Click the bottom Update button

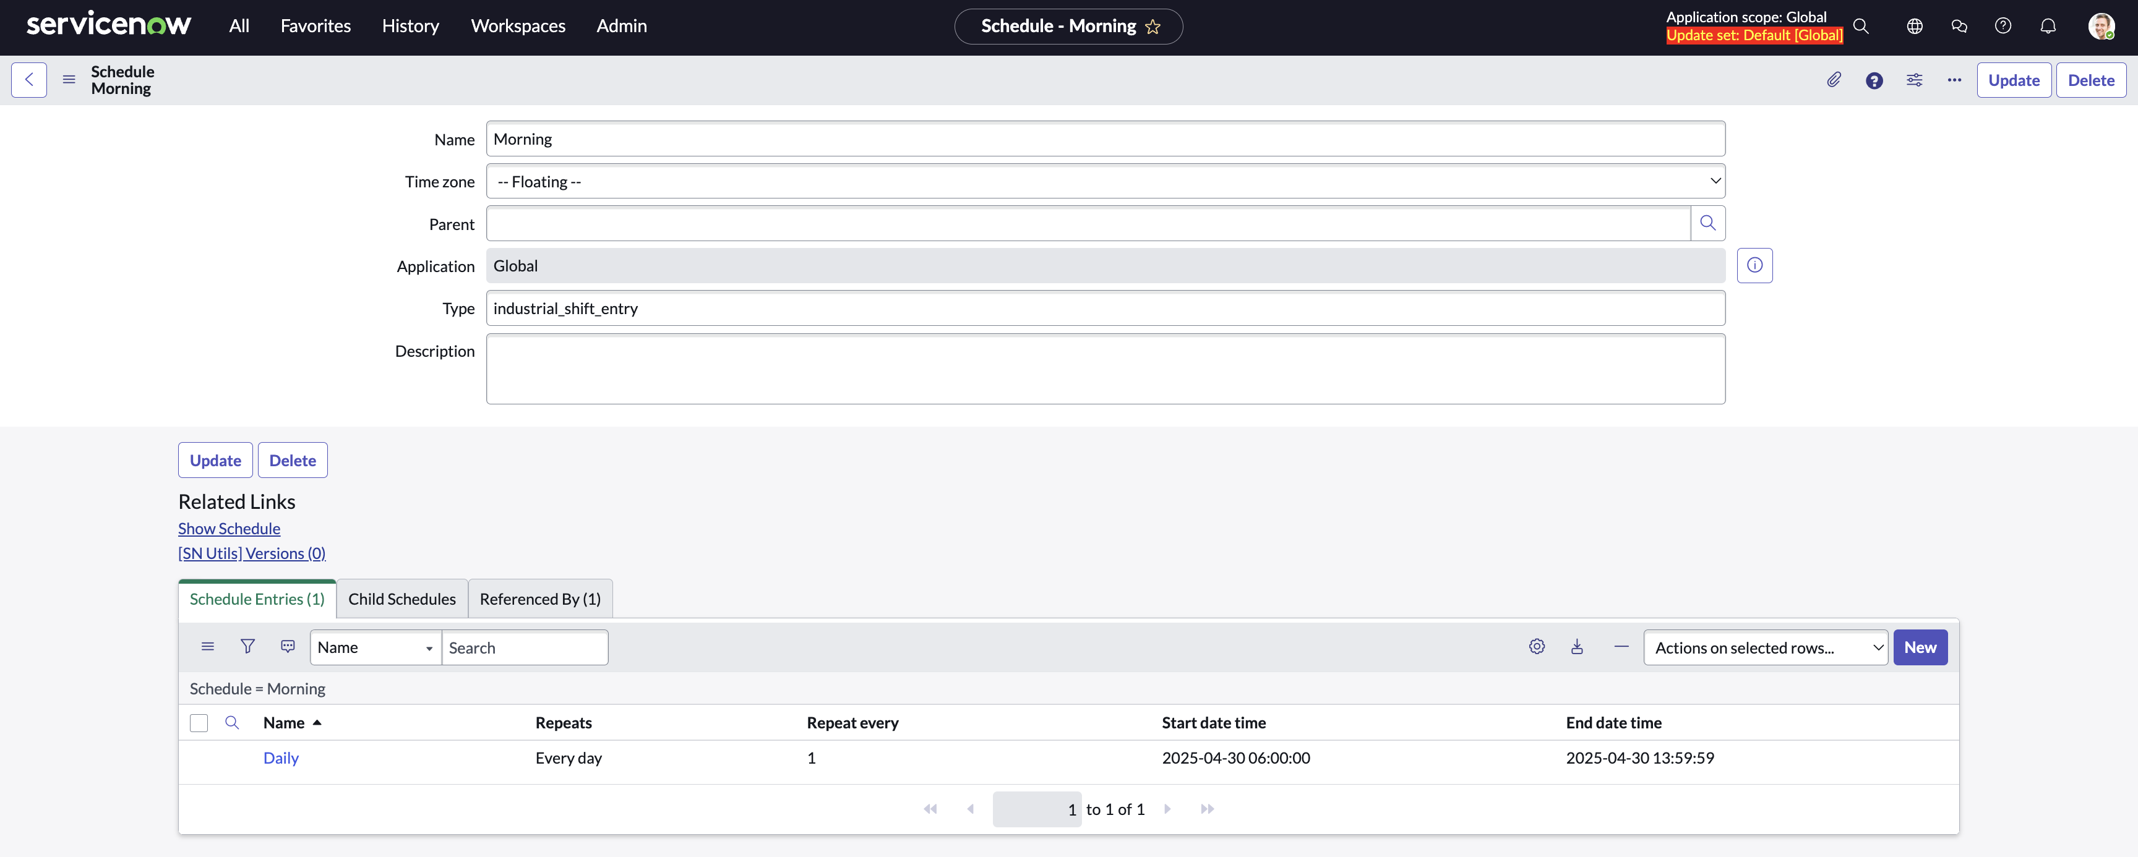[x=215, y=459]
